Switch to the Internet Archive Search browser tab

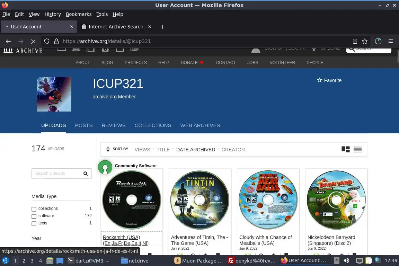click(x=116, y=27)
